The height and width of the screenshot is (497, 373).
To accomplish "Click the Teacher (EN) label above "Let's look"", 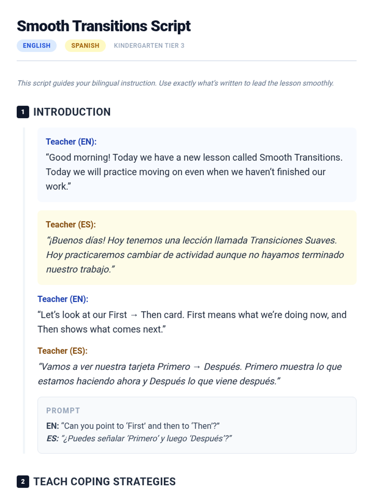I will click(63, 299).
